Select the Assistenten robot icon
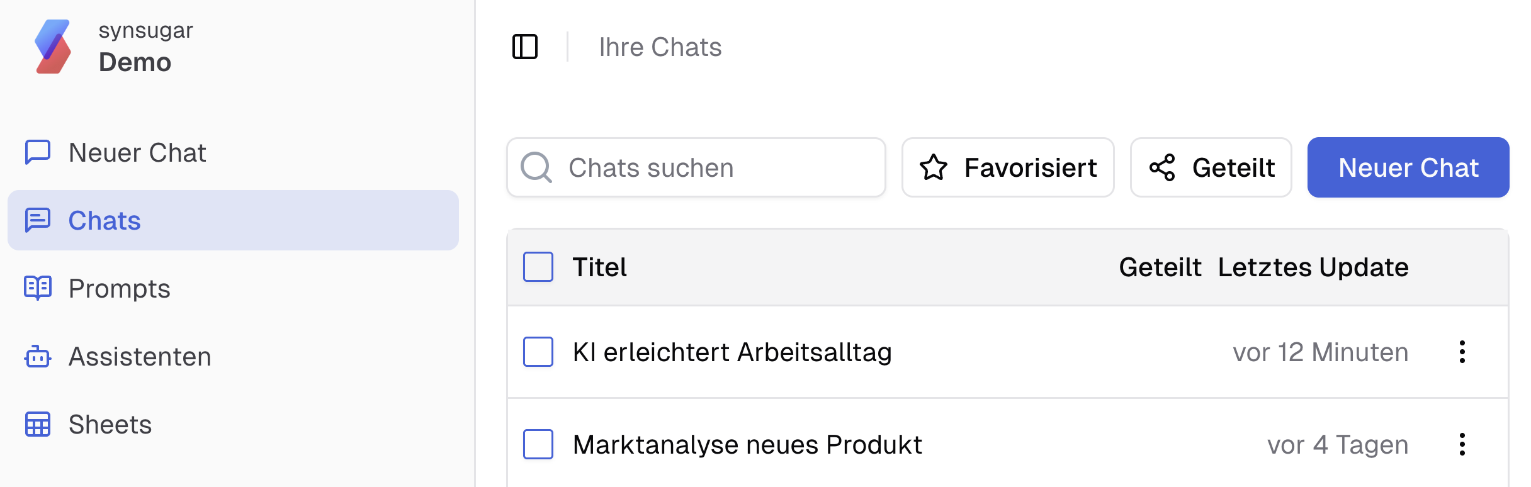This screenshot has width=1531, height=487. click(x=38, y=357)
